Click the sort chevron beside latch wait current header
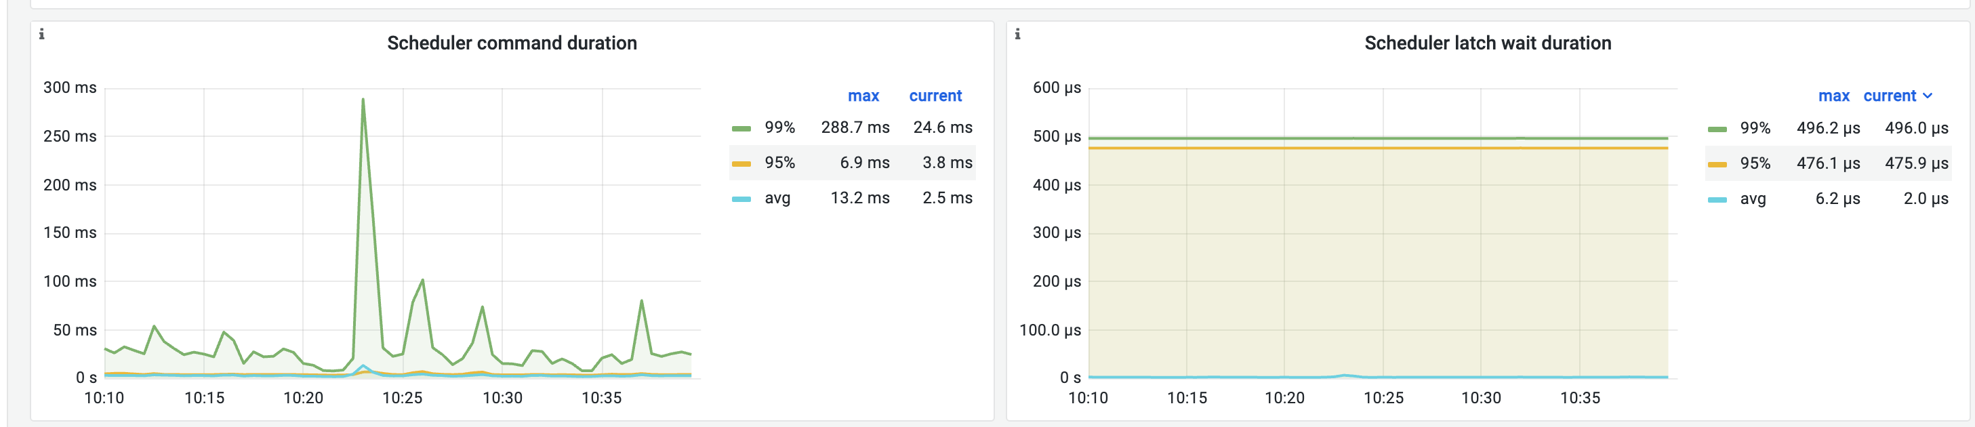The image size is (1975, 427). pyautogui.click(x=1928, y=96)
